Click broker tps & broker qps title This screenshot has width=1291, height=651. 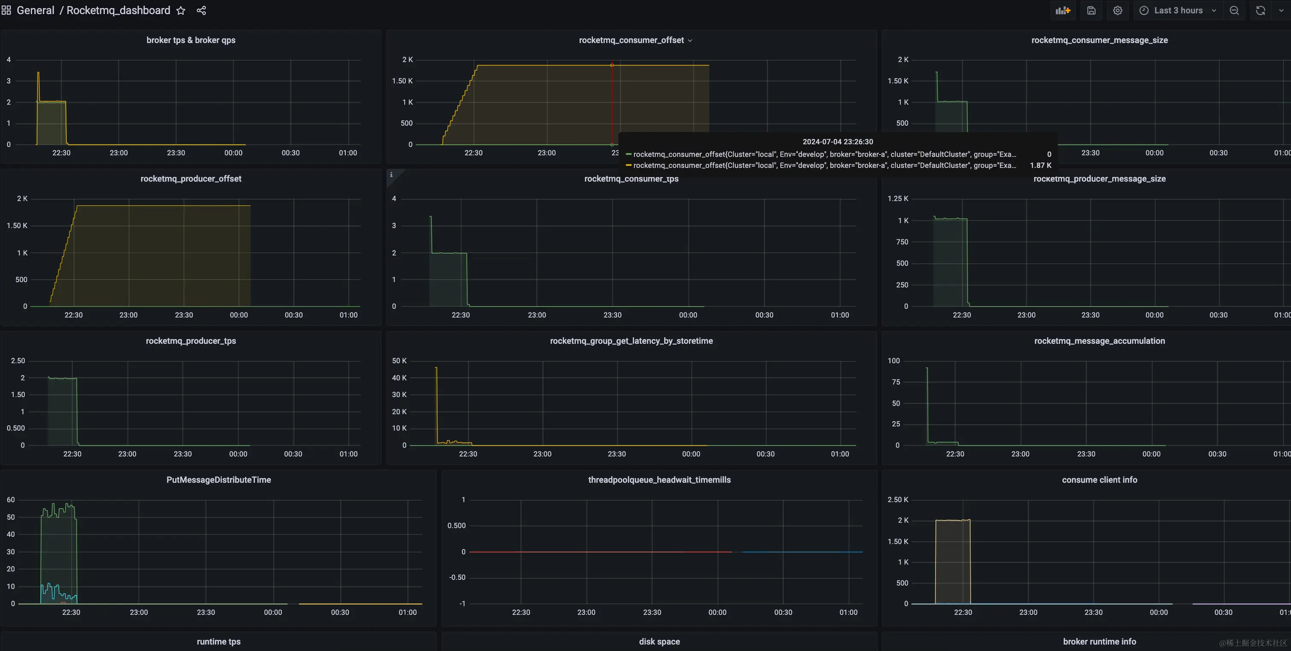click(190, 40)
